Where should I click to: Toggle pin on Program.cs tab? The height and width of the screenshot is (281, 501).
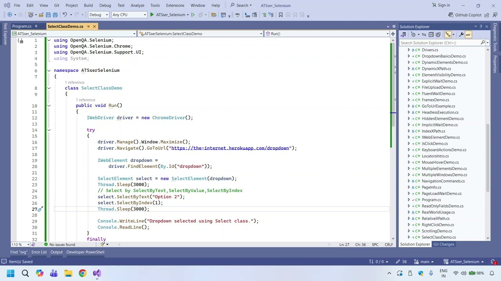[x=36, y=27]
